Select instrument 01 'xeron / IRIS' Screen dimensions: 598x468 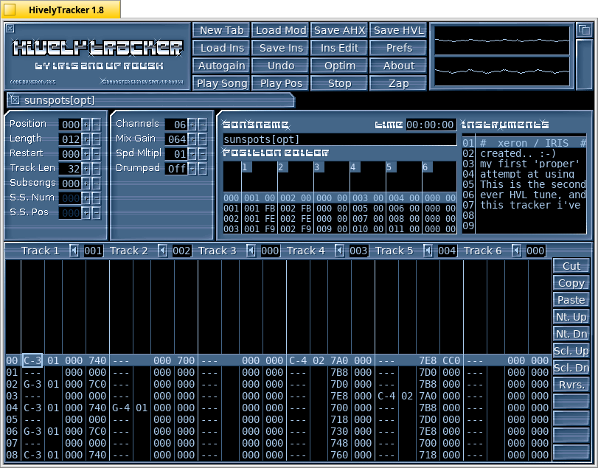coord(524,143)
